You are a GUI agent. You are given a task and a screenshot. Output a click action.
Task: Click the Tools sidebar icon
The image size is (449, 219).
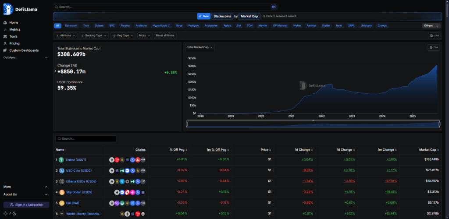tap(5, 36)
